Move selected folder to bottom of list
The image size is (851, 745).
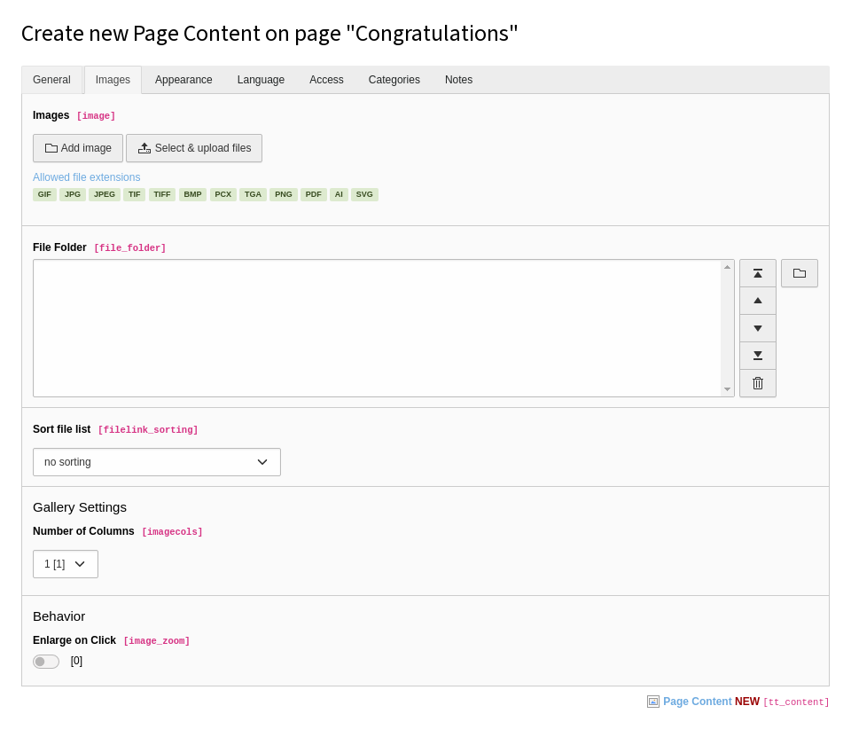pyautogui.click(x=758, y=356)
